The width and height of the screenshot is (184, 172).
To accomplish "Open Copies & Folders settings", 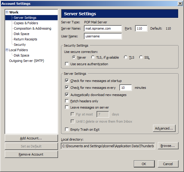I will tap(26, 23).
